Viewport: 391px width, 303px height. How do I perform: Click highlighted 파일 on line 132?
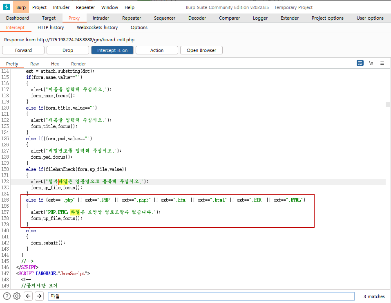63,182
